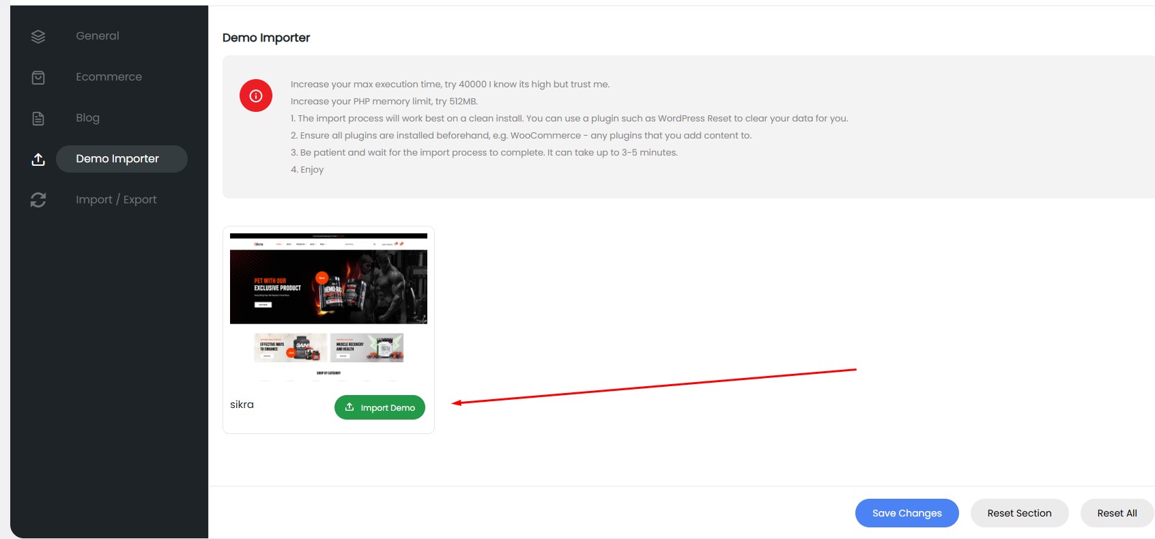Click the sikra demo preview thumbnail

click(x=328, y=307)
